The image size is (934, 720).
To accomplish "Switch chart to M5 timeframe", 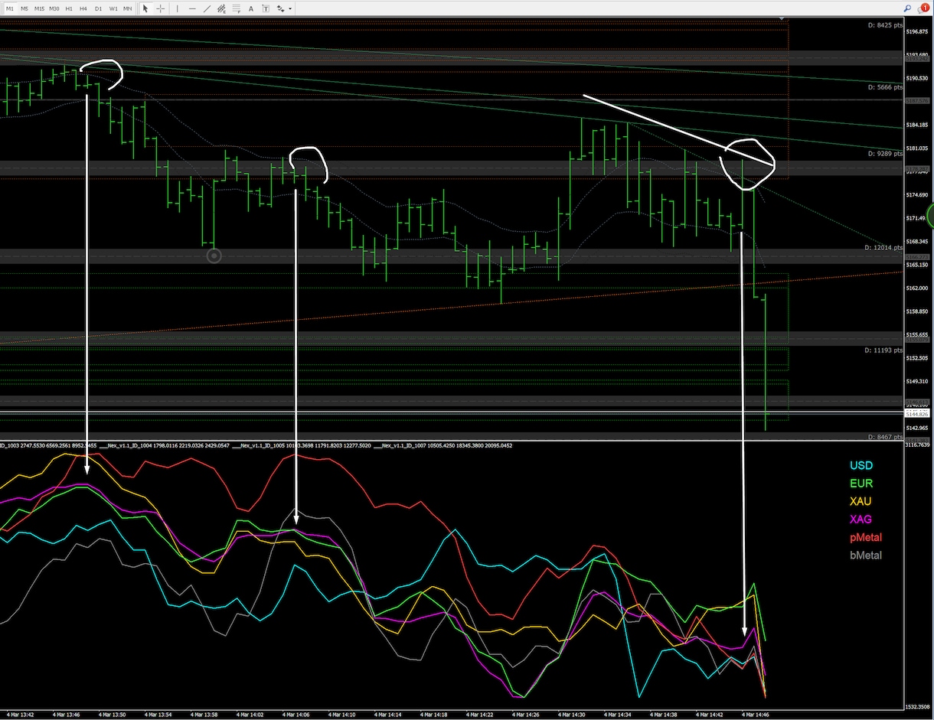I will 24,8.
